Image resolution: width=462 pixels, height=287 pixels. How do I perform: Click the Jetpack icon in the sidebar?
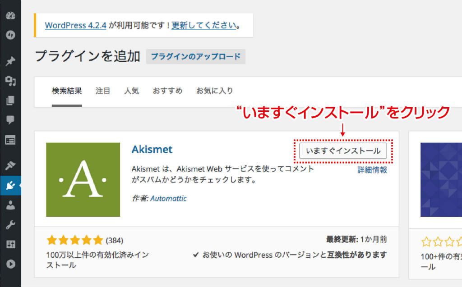[10, 35]
